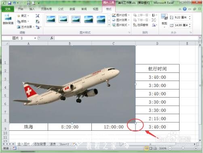Click the inserted airplane picture
The image size is (203, 153).
[72, 84]
